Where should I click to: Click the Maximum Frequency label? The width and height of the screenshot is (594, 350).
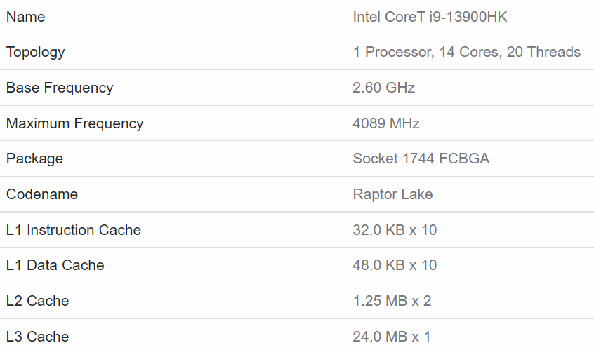[75, 123]
